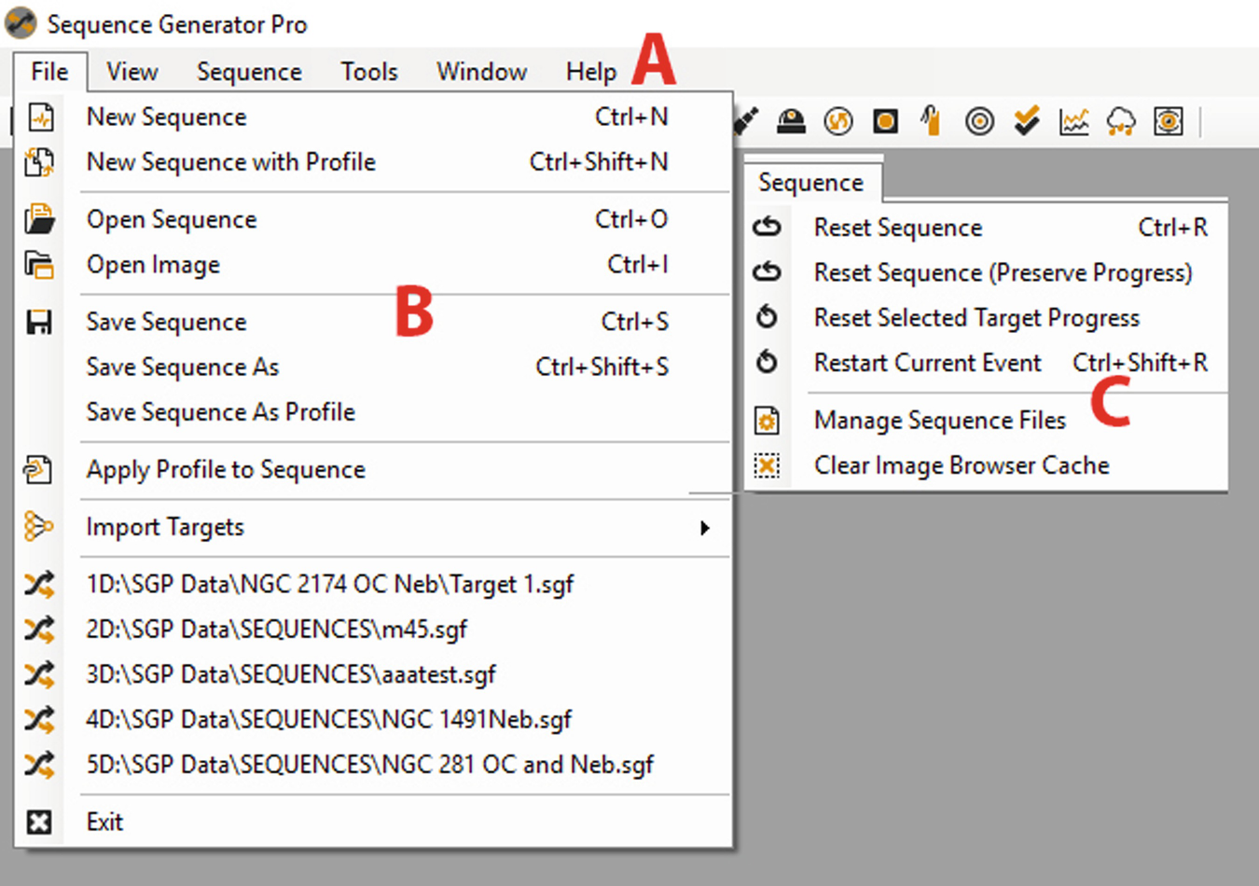The image size is (1259, 886).
Task: Click the observatory dome toolbar icon
Action: (x=791, y=121)
